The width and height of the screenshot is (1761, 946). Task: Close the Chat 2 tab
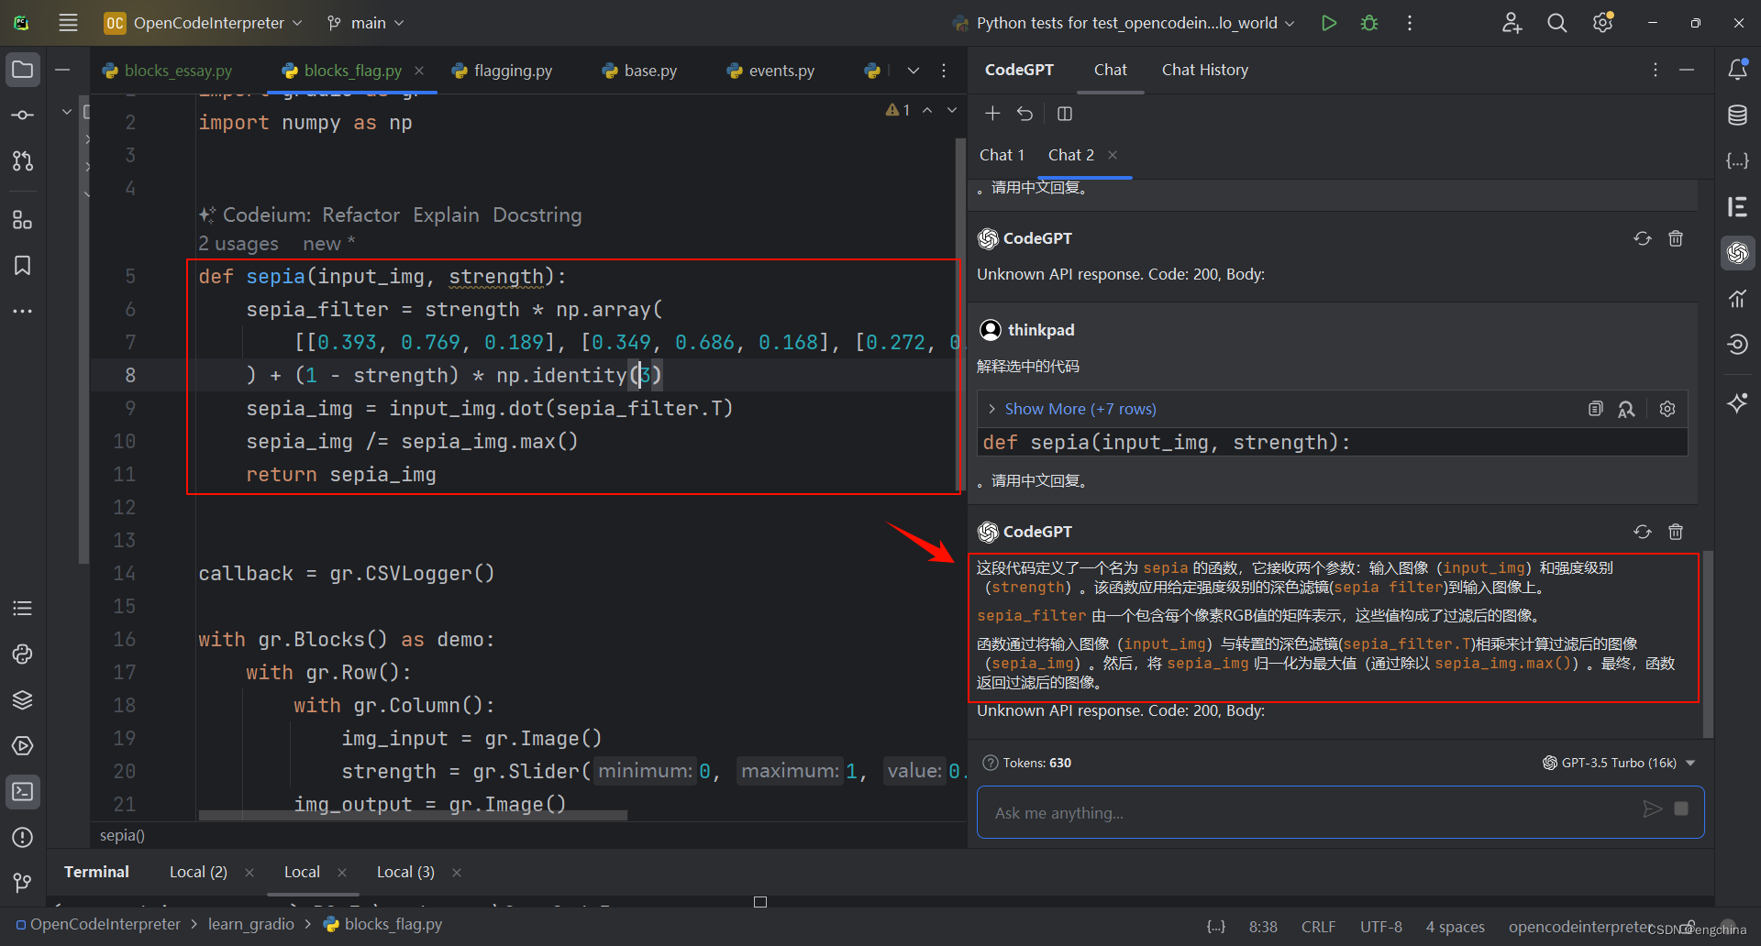(1113, 155)
